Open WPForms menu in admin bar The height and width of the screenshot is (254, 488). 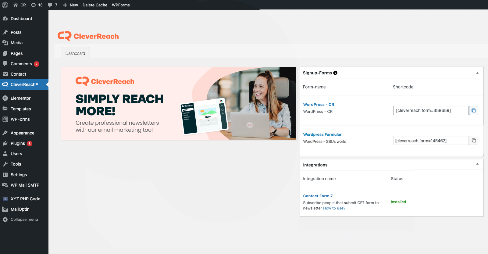point(121,5)
